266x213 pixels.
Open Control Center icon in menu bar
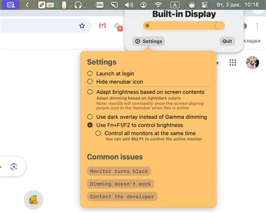204,5
